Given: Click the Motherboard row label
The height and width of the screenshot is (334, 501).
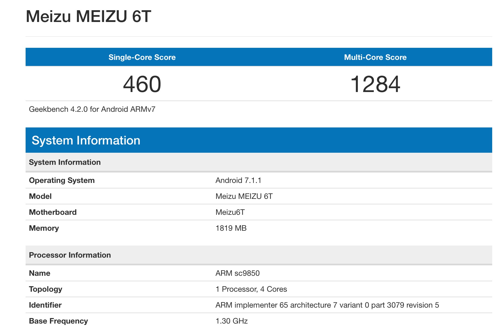Looking at the screenshot, I should 53,212.
